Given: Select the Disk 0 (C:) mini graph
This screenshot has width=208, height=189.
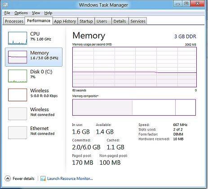Looking at the screenshot, I should click(x=18, y=76).
